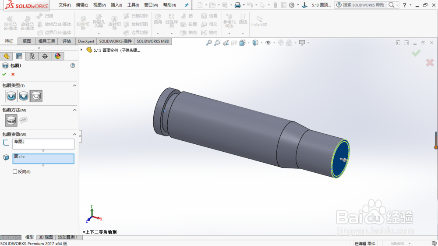Viewport: 438px width, 246px height.
Task: Collapse the 包覆参数 section
Action: [74, 135]
